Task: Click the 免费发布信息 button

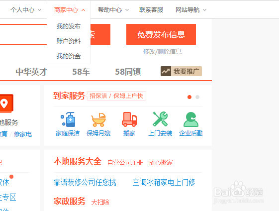Action: click(x=161, y=34)
